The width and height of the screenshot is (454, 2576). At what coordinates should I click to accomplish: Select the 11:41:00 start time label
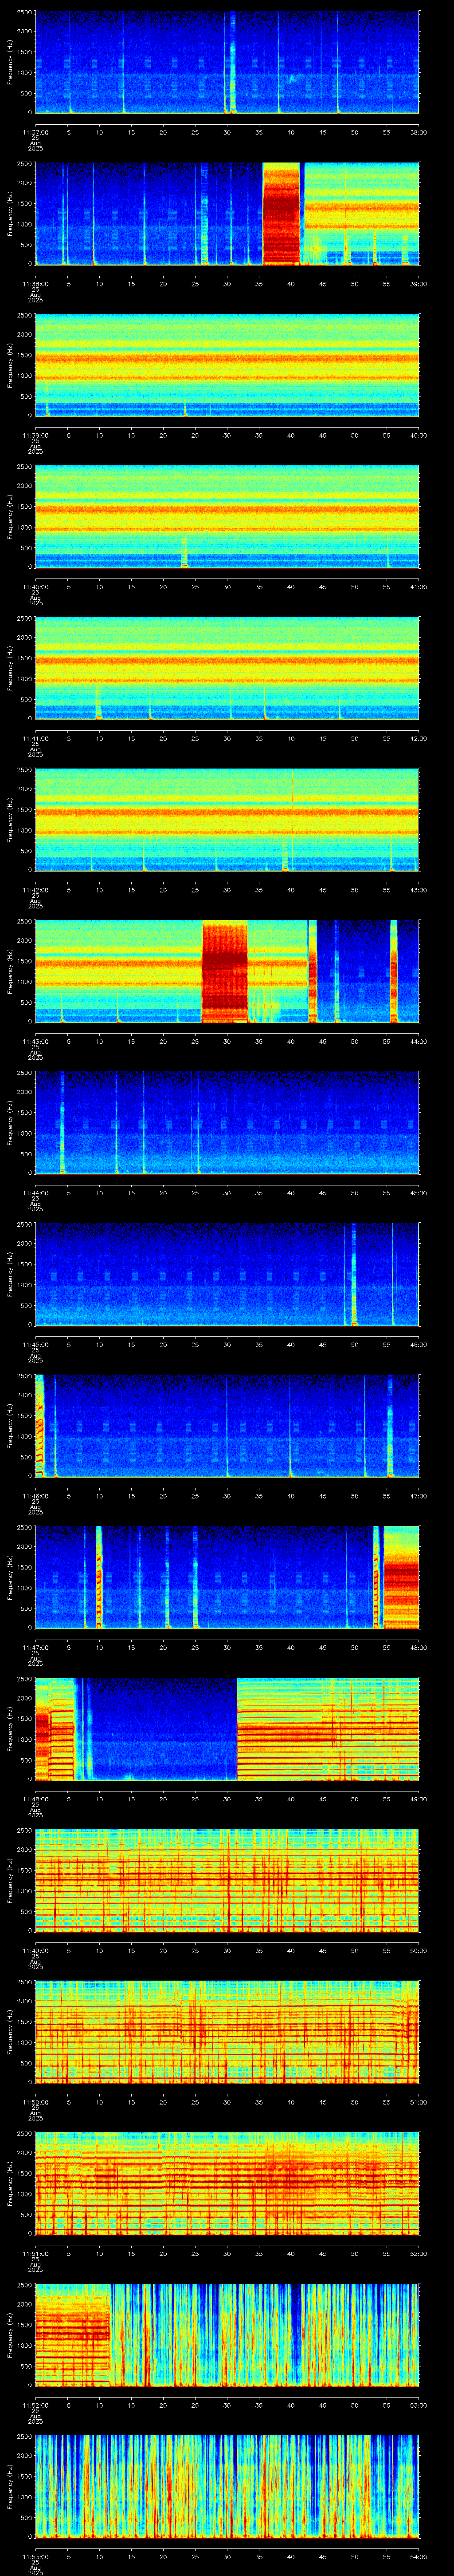point(35,738)
